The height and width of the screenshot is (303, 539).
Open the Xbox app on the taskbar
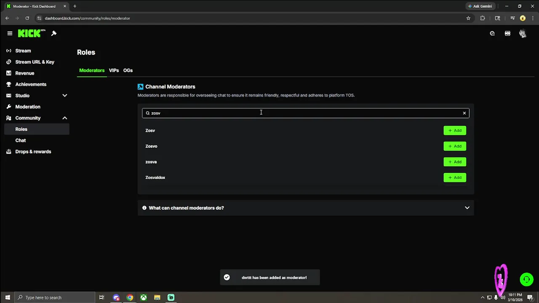[144, 298]
